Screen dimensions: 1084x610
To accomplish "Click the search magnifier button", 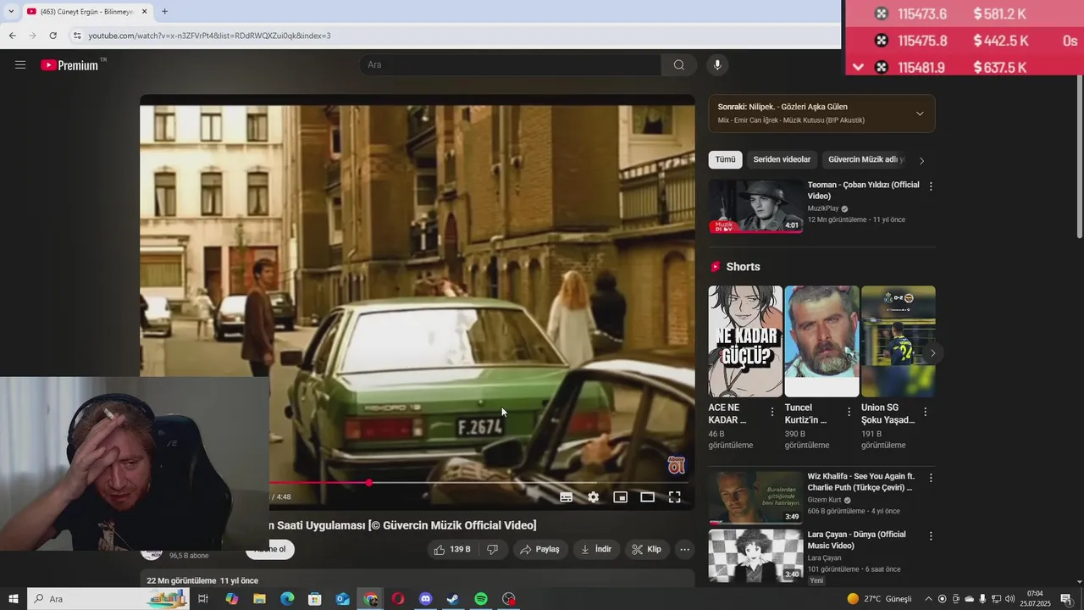I will [x=679, y=65].
